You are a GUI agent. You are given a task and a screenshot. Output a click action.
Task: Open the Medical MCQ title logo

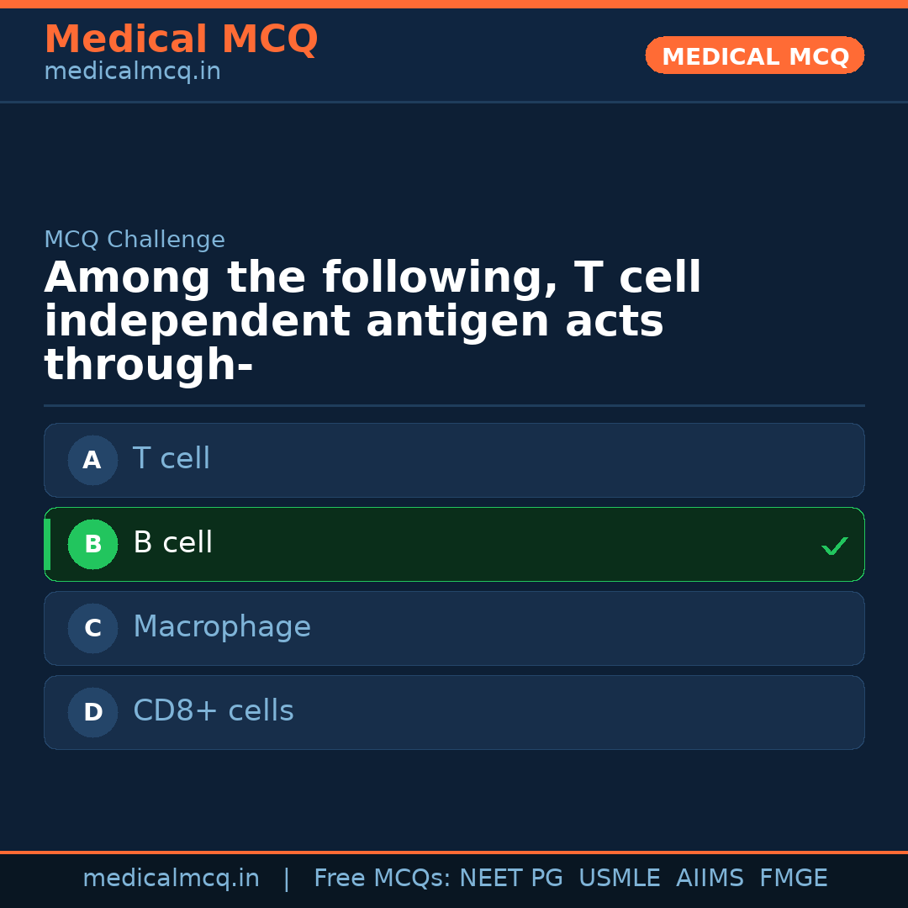pos(181,40)
